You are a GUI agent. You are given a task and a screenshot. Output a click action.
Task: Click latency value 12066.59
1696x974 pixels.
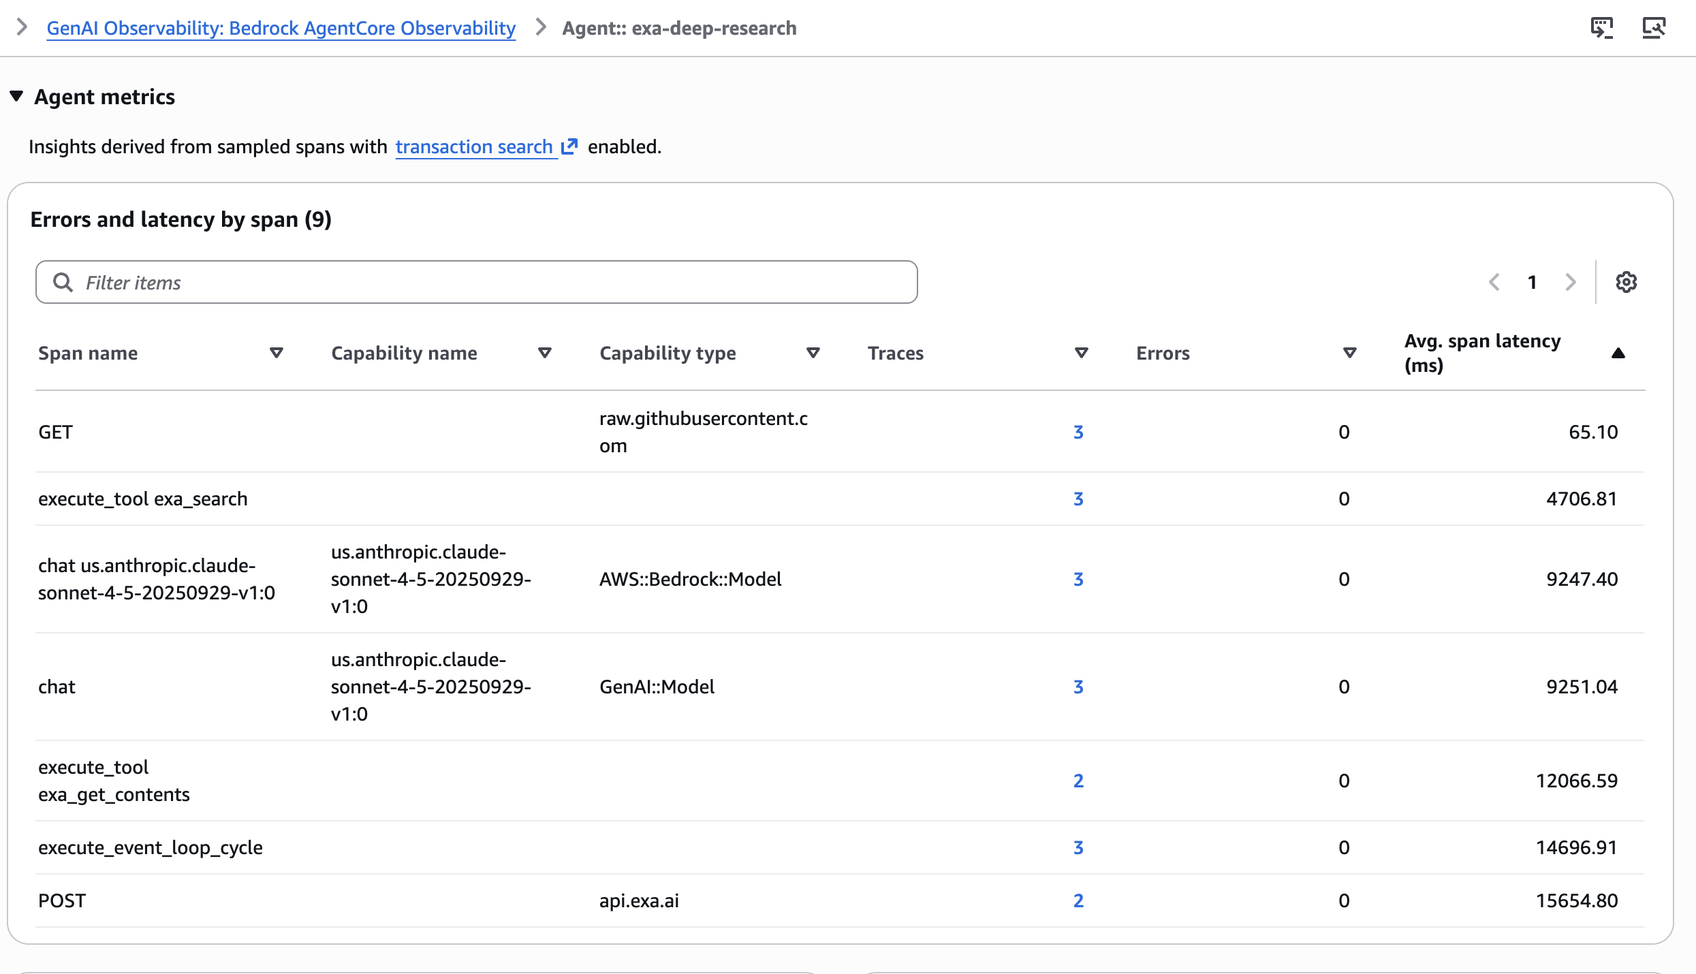(x=1577, y=781)
